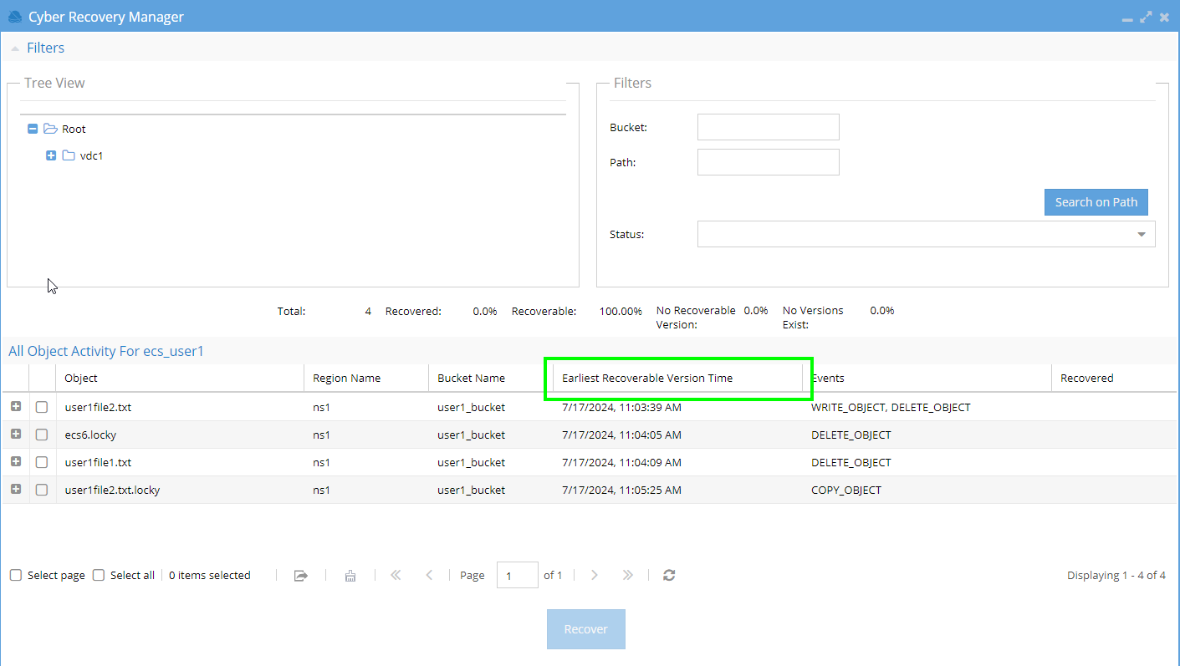Click the 11:05:25 AM version time cell
This screenshot has height=666, width=1180.
[x=621, y=491]
